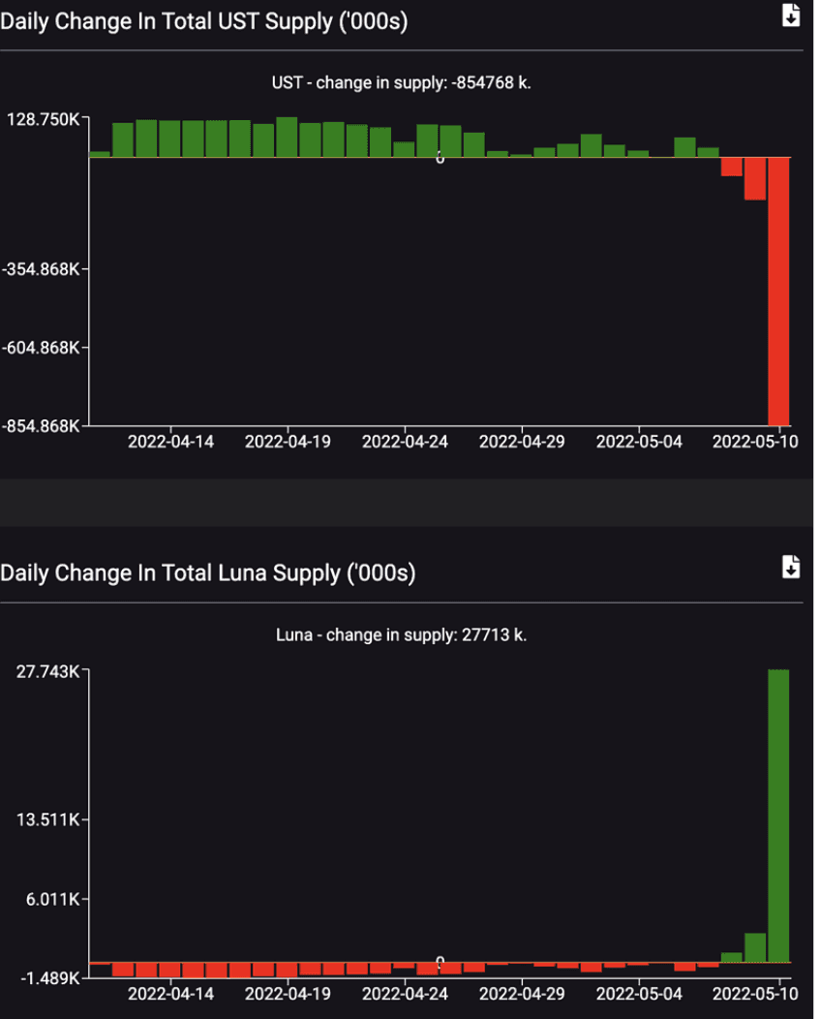Click the second-to-last red bar in UST chart

click(755, 178)
